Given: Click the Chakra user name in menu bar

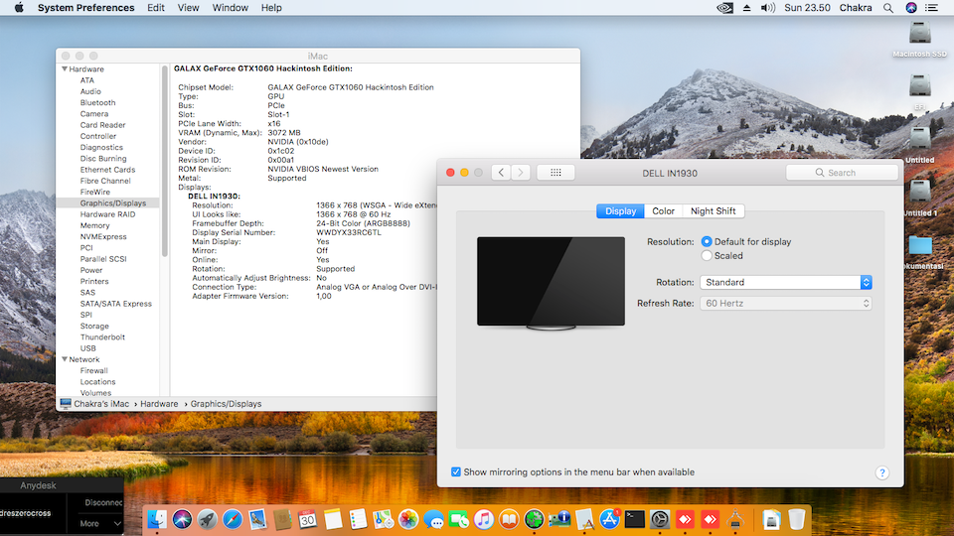Looking at the screenshot, I should point(856,8).
